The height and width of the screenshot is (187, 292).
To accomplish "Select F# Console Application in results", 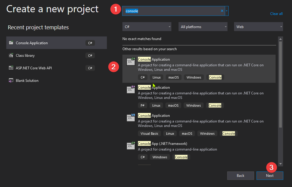I will (x=199, y=97).
